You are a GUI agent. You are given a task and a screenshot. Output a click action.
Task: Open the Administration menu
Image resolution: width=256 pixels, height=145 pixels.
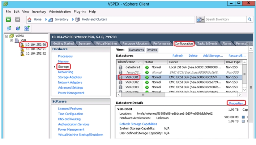(x=60, y=12)
